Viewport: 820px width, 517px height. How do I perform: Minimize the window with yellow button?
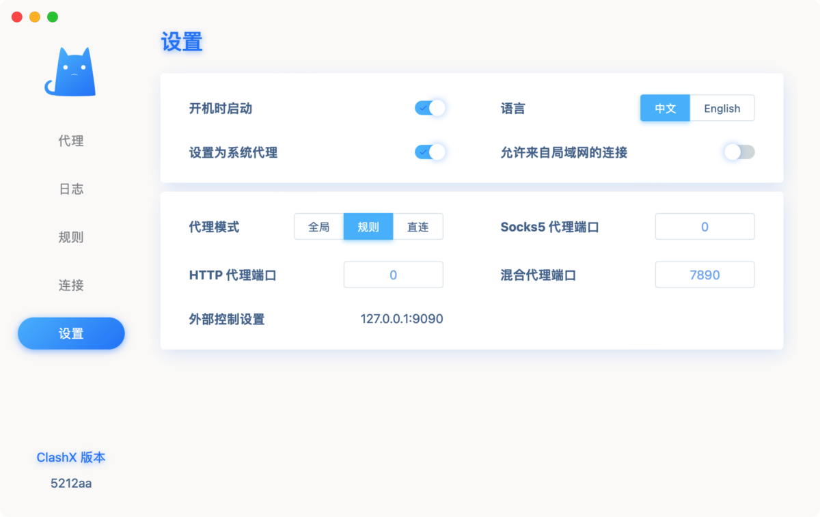(35, 17)
